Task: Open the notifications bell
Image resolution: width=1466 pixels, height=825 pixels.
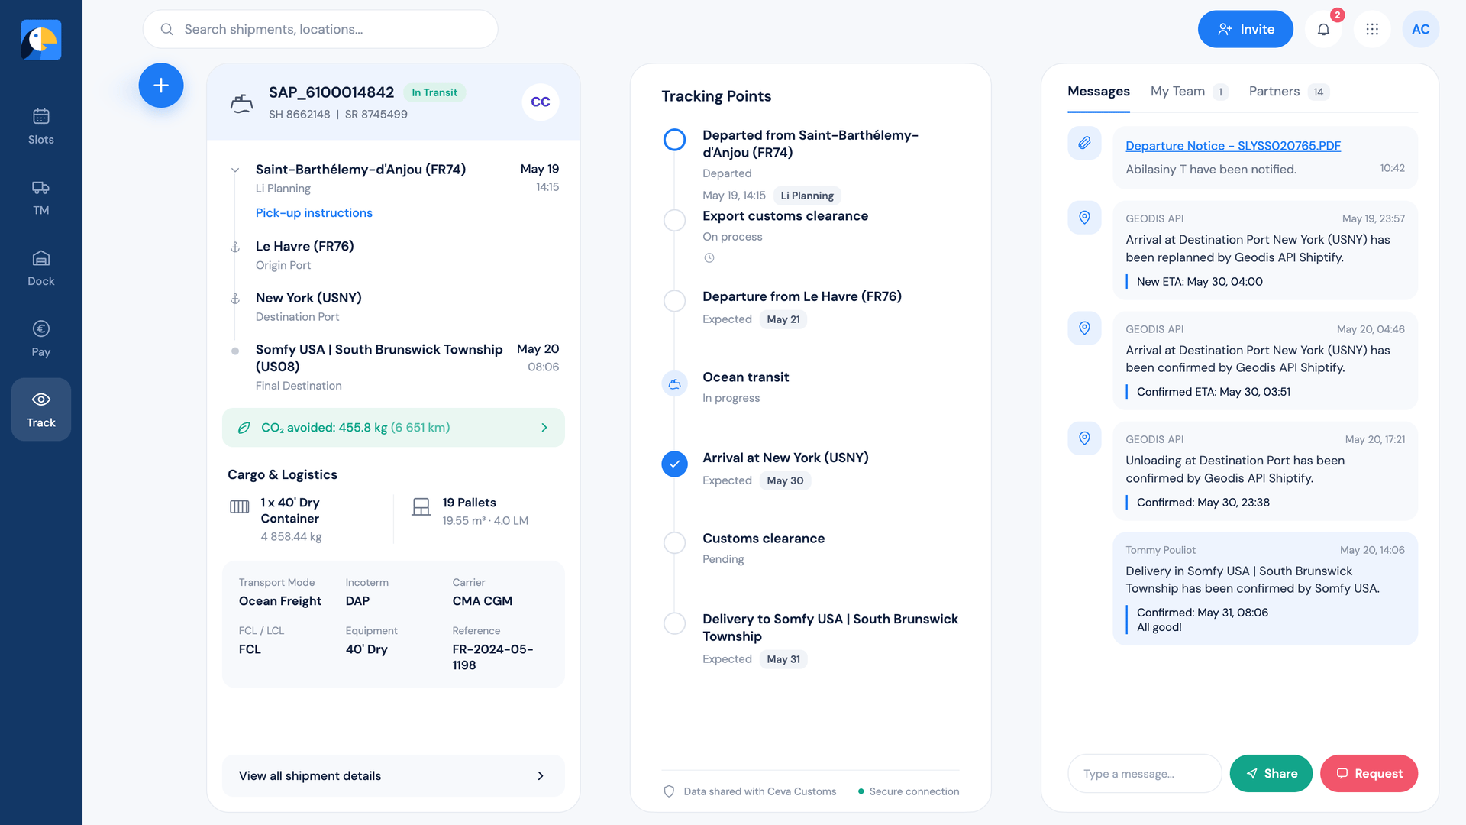Action: [1323, 29]
